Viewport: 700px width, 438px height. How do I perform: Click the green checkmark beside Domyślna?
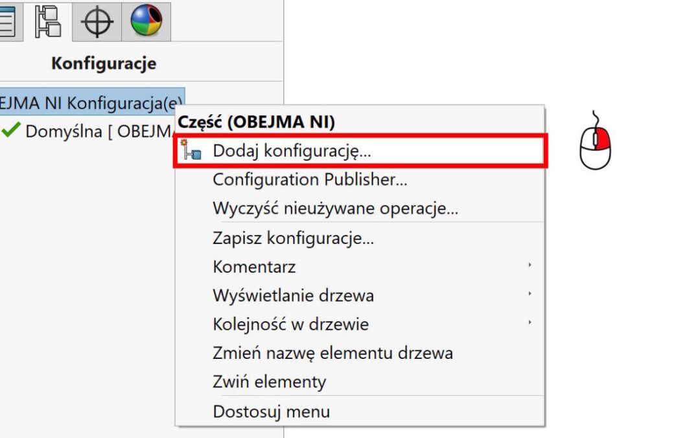coord(10,130)
